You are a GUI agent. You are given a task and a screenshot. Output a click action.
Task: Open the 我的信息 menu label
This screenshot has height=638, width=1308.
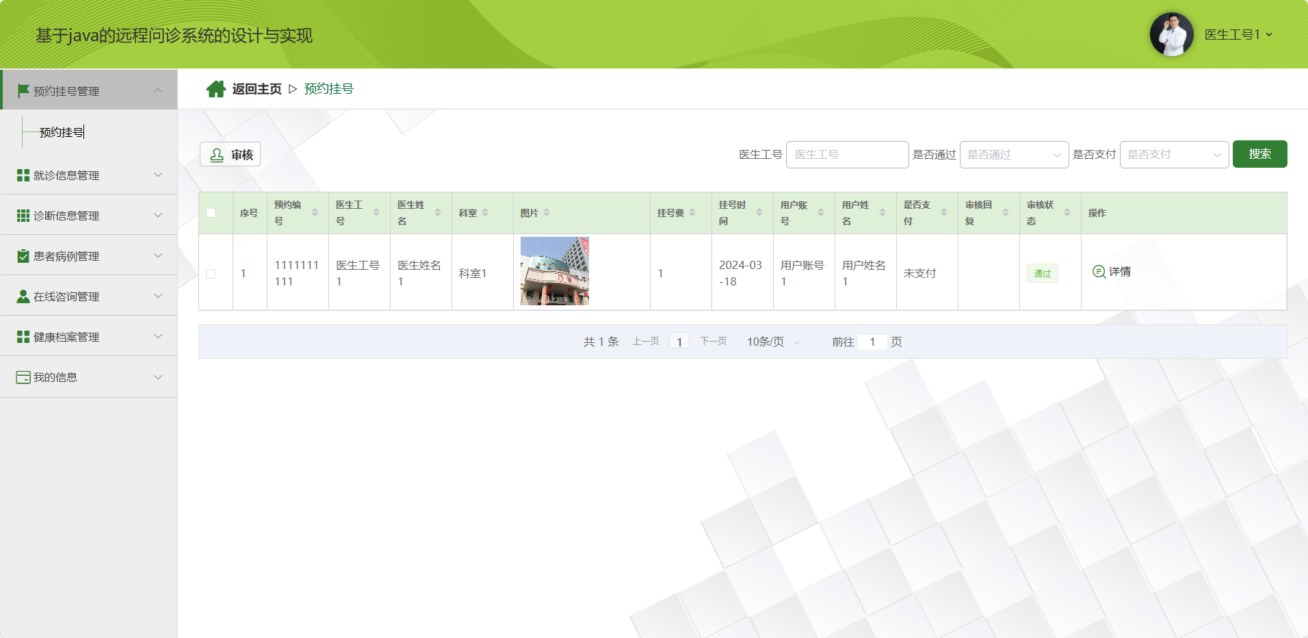(55, 377)
